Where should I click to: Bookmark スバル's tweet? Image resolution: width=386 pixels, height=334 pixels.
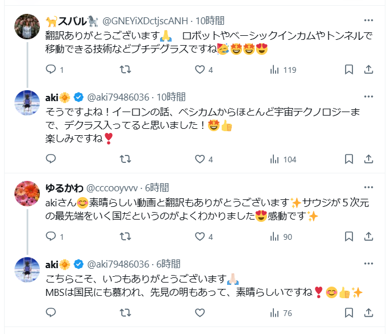349,69
